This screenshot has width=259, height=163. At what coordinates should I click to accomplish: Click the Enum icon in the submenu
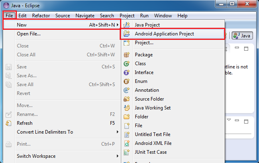(127, 81)
